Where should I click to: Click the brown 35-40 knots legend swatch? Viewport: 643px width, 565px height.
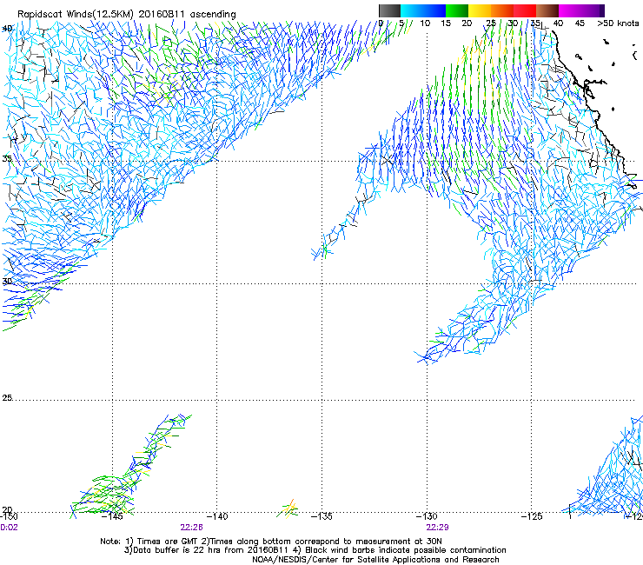547,10
